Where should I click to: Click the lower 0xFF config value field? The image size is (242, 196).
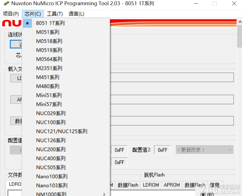119,162
